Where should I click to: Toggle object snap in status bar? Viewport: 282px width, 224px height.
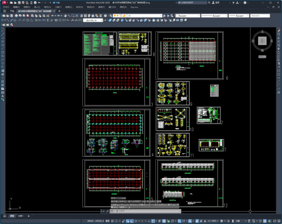pos(153,221)
